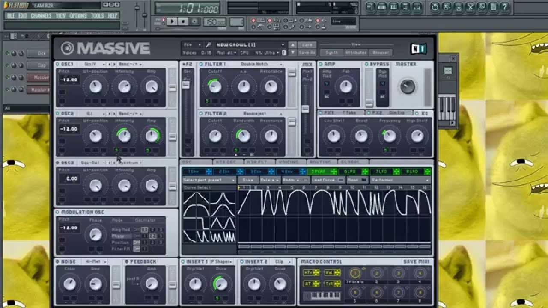Open FL Studio OPTIONS menu
548x308 pixels.
pos(78,16)
